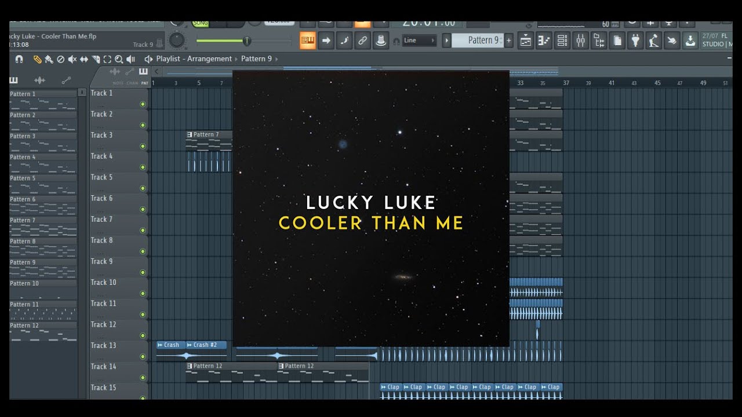Open the Pattern 9 selector dropdown
The image size is (742, 417).
(x=478, y=41)
